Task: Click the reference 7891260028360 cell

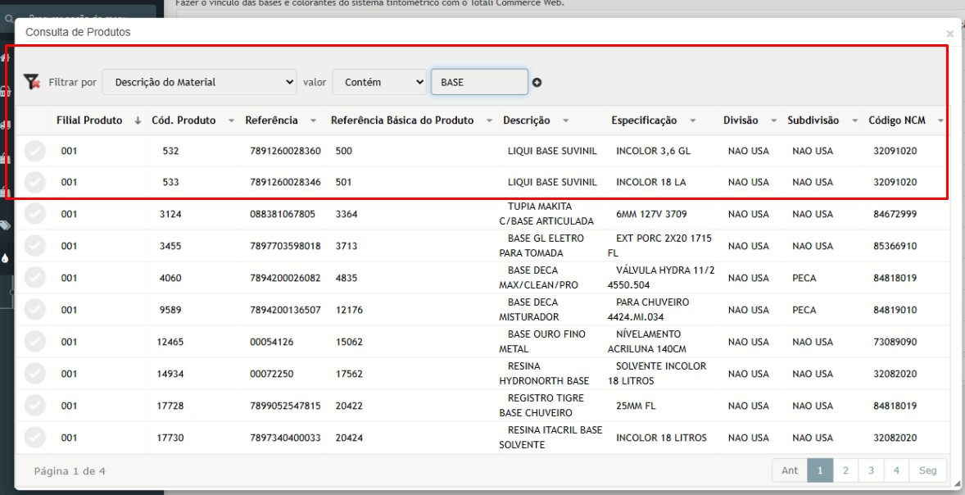Action: [x=285, y=151]
